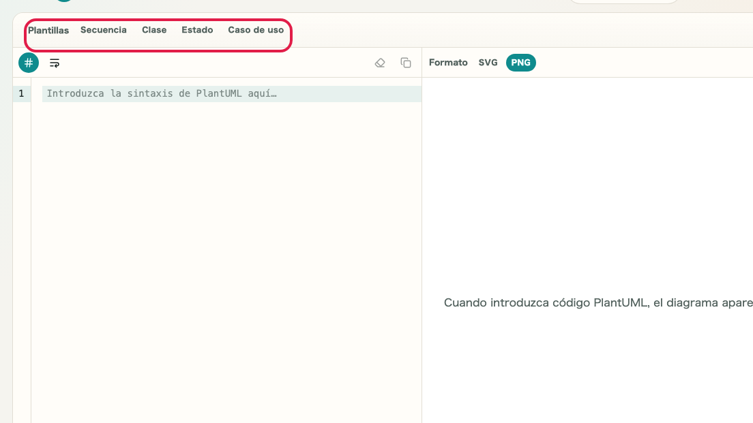The image size is (753, 423).
Task: Click the 'Formato' label
Action: [x=448, y=63]
